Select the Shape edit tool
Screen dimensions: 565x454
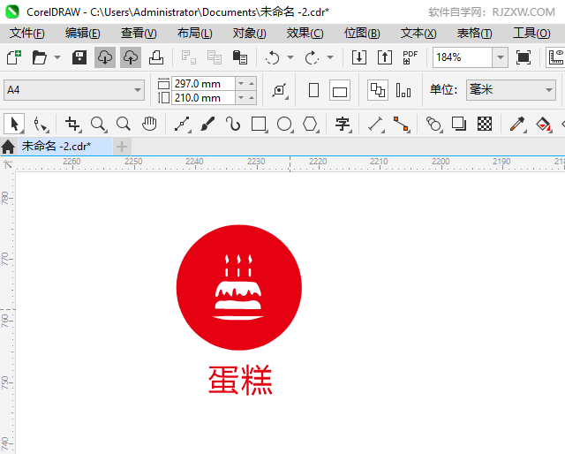click(x=40, y=125)
